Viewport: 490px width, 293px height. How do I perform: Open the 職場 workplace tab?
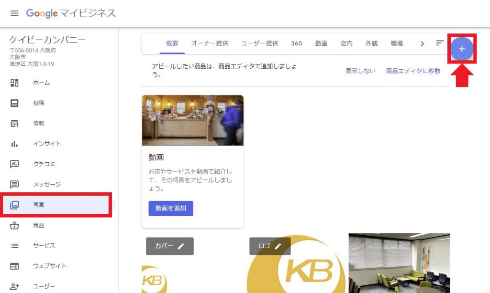pyautogui.click(x=397, y=43)
